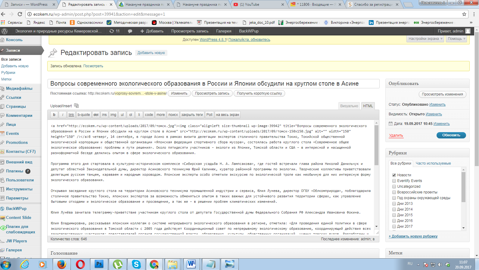This screenshot has width=479, height=270.
Task: Expand the Настройки экрана dropdown
Action: click(425, 39)
